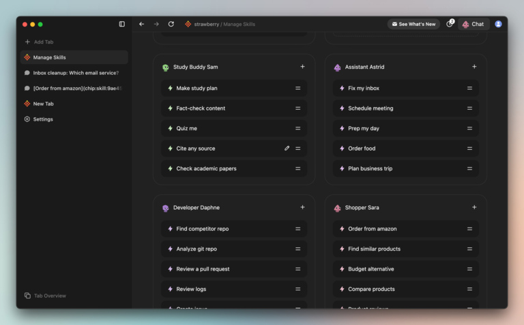Open Tab Overview at sidebar bottom
The image size is (524, 325).
45,296
